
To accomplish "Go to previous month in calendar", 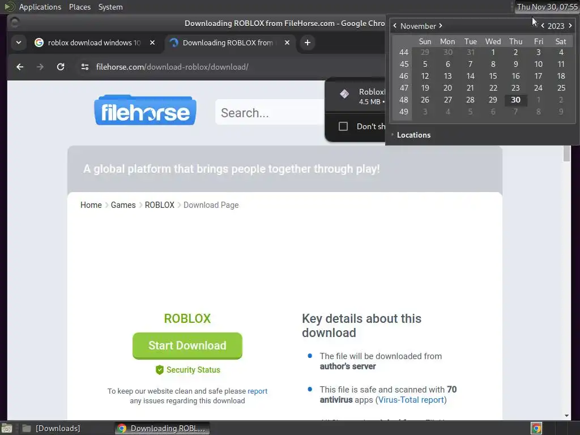I will (x=395, y=26).
